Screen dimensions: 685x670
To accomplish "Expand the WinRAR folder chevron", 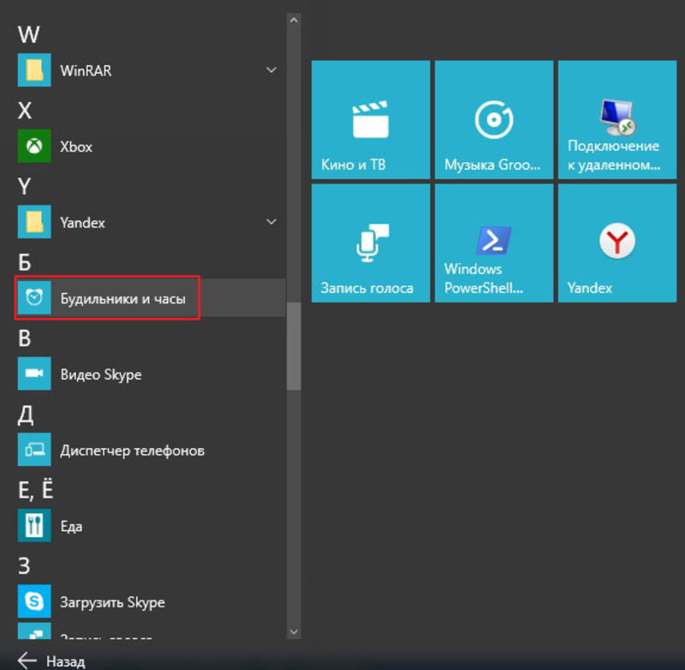I will [271, 70].
